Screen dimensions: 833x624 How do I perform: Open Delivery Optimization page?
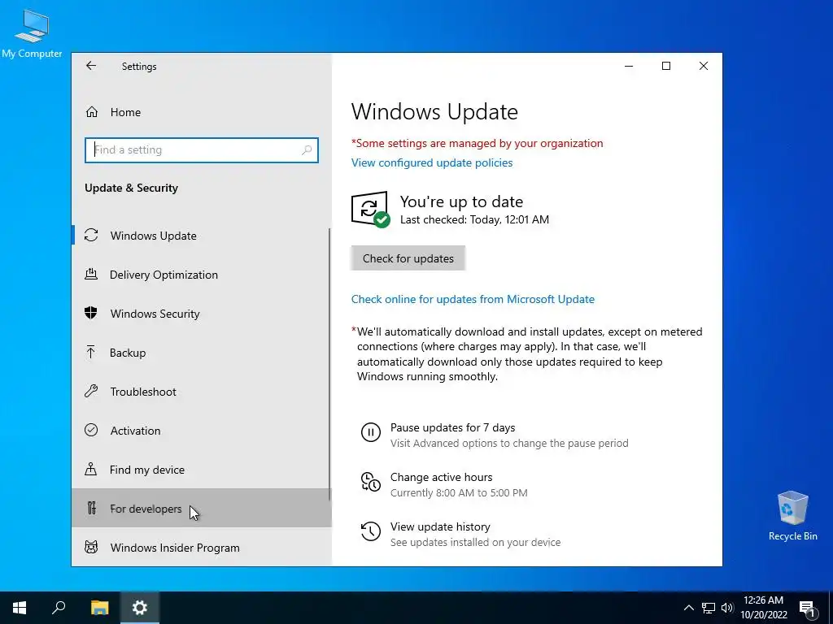202,275
